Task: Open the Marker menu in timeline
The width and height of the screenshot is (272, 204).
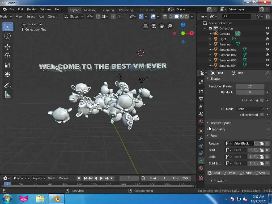Action: click(63, 178)
